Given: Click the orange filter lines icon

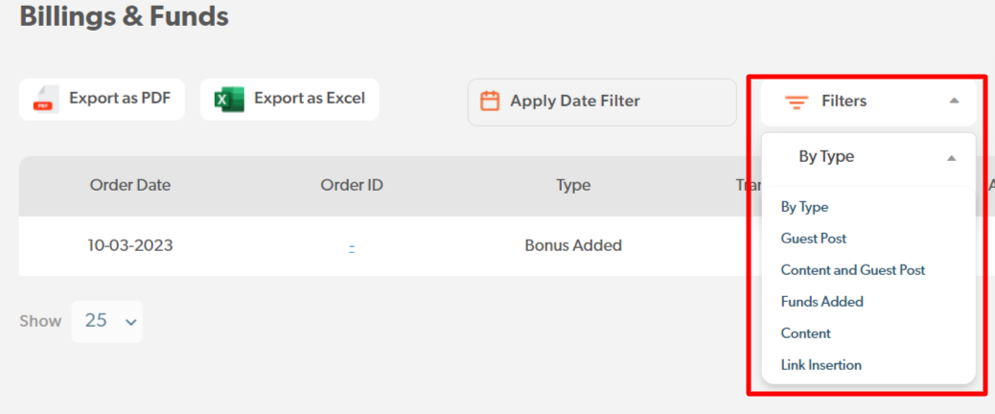Looking at the screenshot, I should (796, 102).
